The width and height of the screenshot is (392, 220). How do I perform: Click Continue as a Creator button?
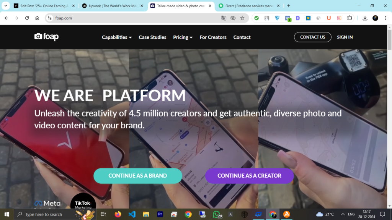[249, 176]
